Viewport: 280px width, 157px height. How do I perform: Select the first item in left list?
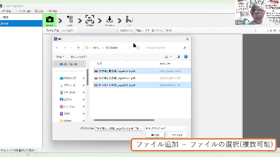pyautogui.click(x=21, y=17)
